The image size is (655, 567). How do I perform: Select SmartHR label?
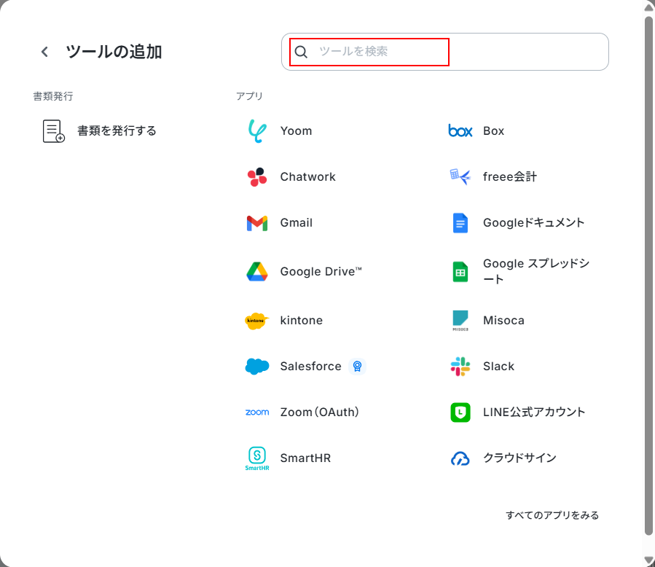tap(305, 458)
